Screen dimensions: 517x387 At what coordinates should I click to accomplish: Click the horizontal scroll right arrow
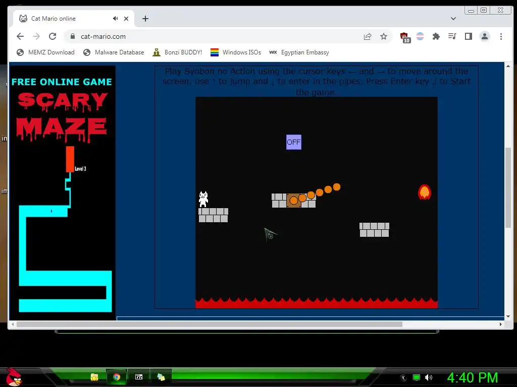[x=501, y=324]
